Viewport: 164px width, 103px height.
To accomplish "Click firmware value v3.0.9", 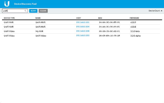I will [133, 22].
